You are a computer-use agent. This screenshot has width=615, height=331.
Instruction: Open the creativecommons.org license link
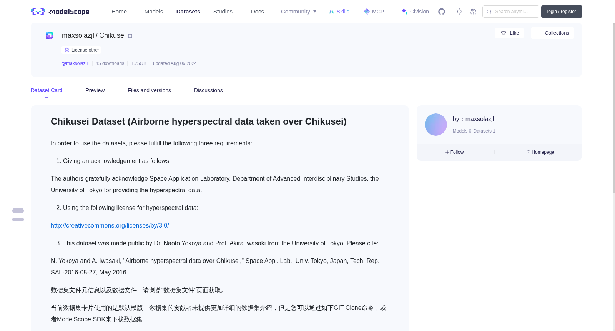tap(110, 226)
